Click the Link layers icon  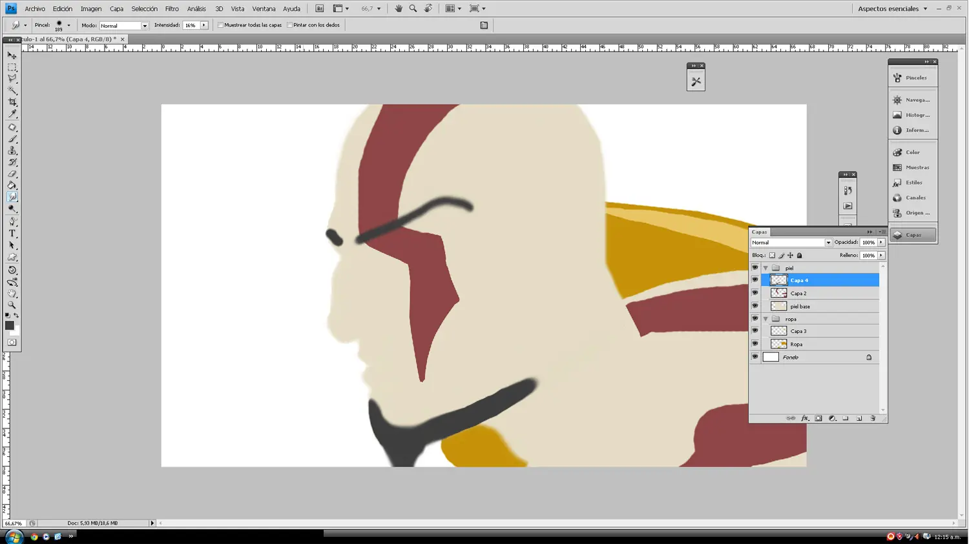pyautogui.click(x=791, y=418)
